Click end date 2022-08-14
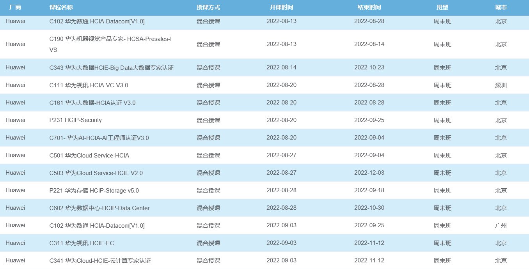 click(369, 44)
